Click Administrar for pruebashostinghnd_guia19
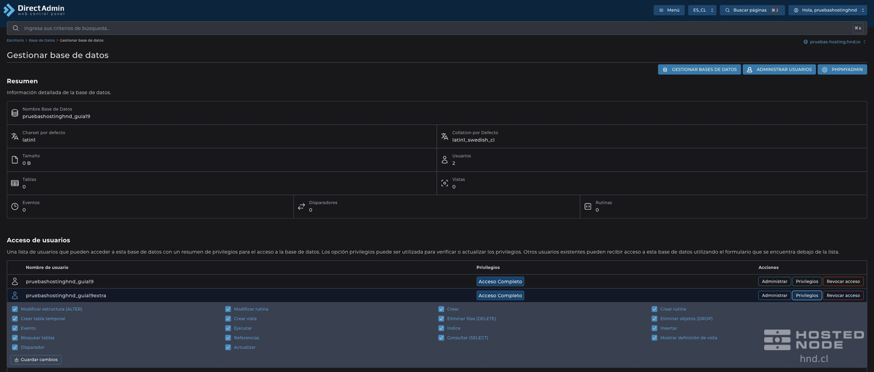This screenshot has width=874, height=372. tap(775, 281)
